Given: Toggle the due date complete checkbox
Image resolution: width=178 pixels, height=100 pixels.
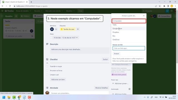Looking at the screenshot, I should [51, 38].
